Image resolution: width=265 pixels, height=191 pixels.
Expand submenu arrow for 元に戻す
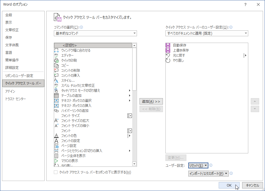click(245, 55)
